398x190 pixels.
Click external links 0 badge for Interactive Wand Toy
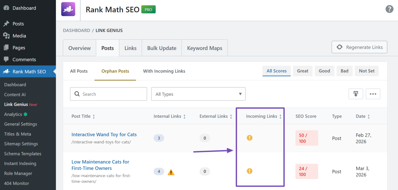[205, 138]
